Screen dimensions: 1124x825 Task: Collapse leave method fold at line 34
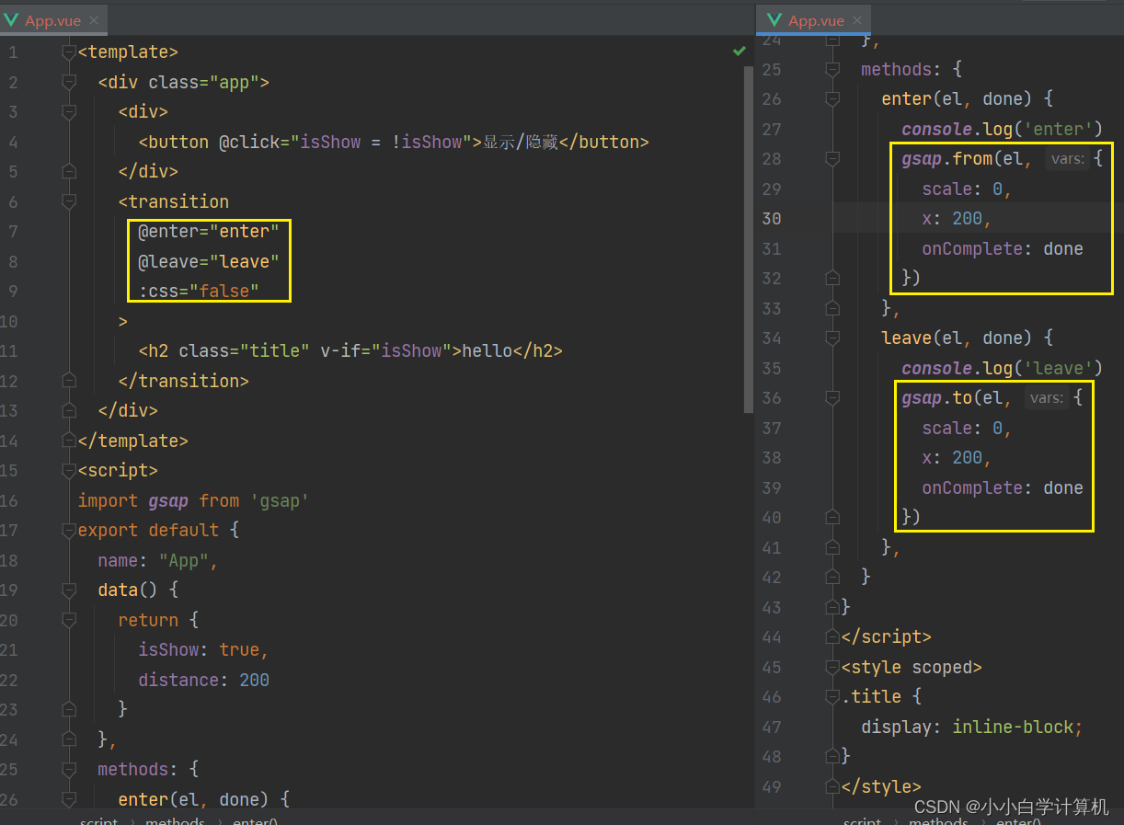[832, 338]
